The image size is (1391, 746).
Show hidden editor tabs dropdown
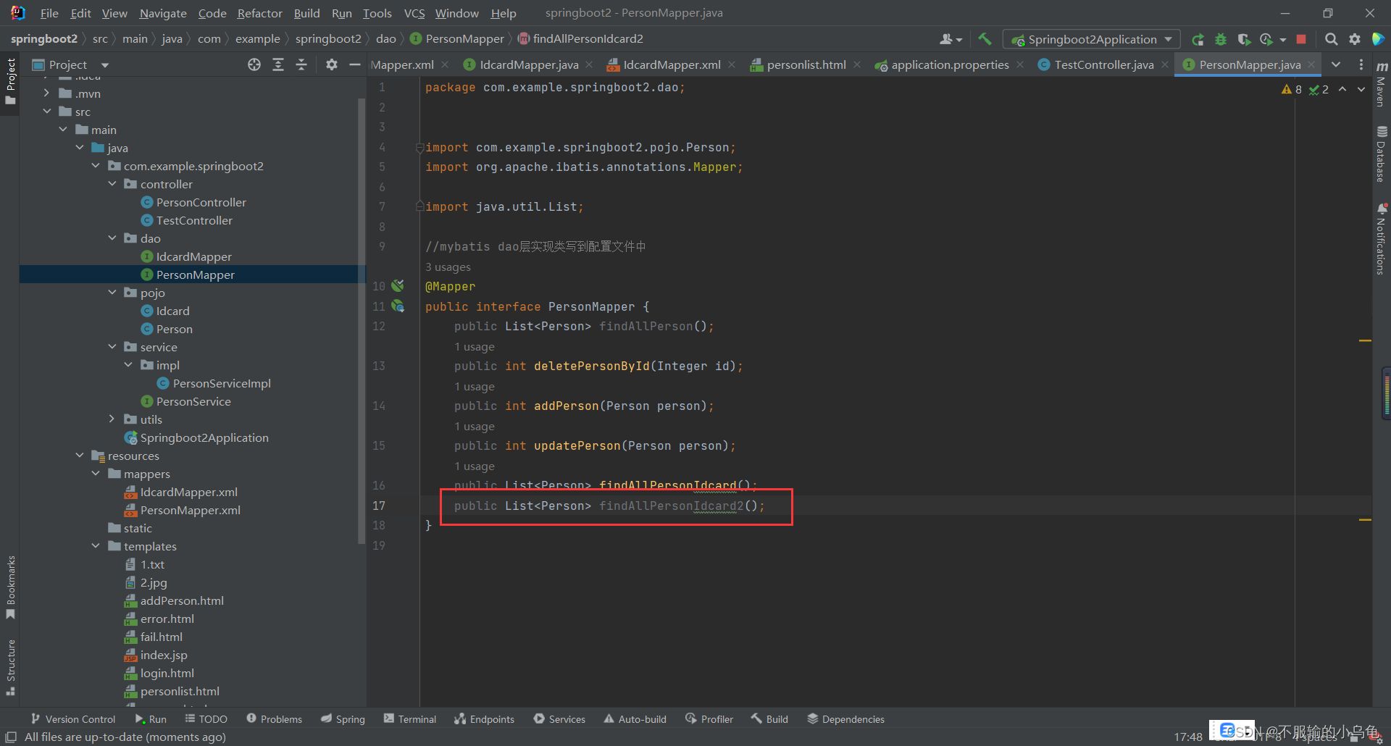(x=1336, y=64)
